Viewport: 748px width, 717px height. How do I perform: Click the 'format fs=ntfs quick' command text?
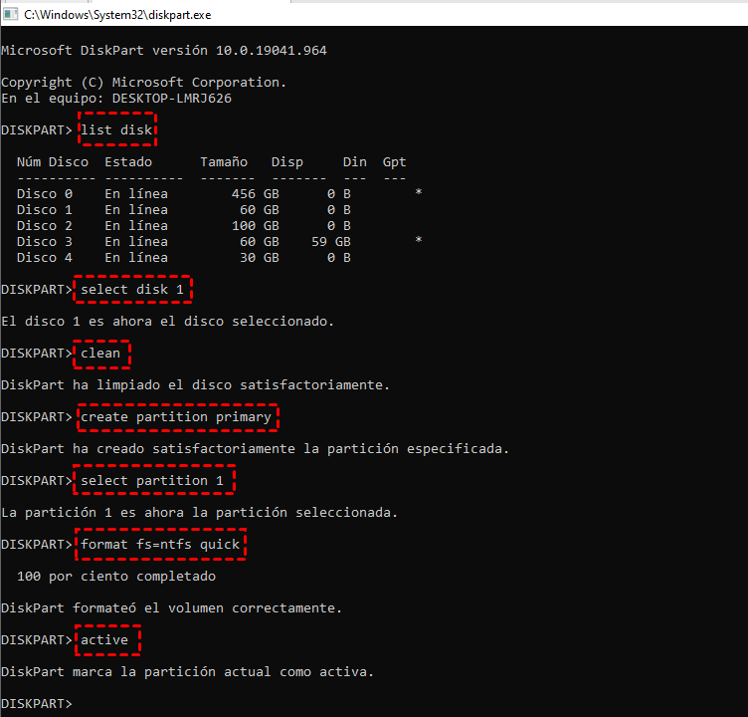(160, 545)
